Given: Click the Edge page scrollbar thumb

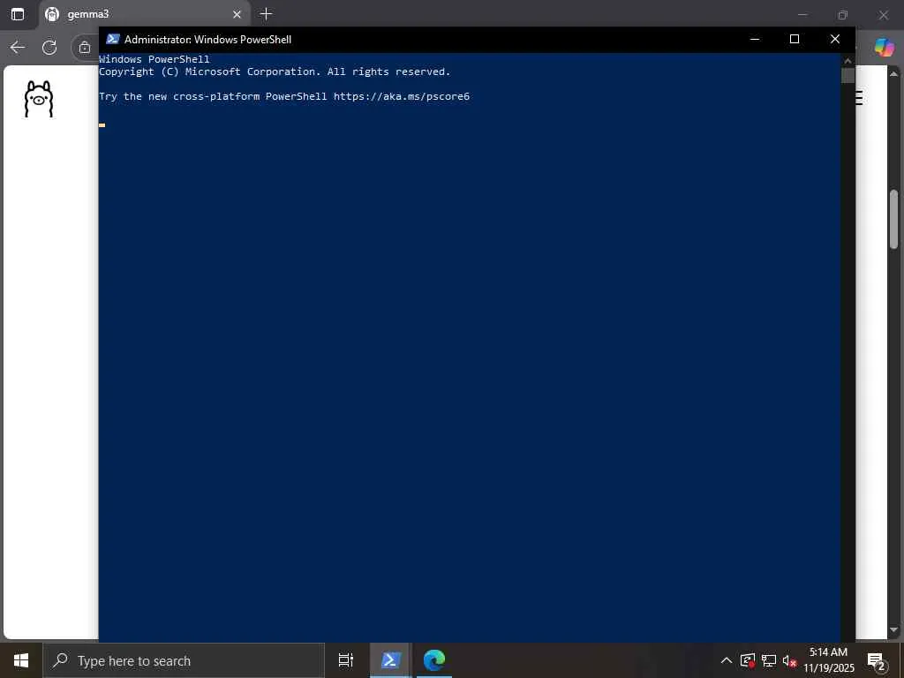Looking at the screenshot, I should pos(893,219).
